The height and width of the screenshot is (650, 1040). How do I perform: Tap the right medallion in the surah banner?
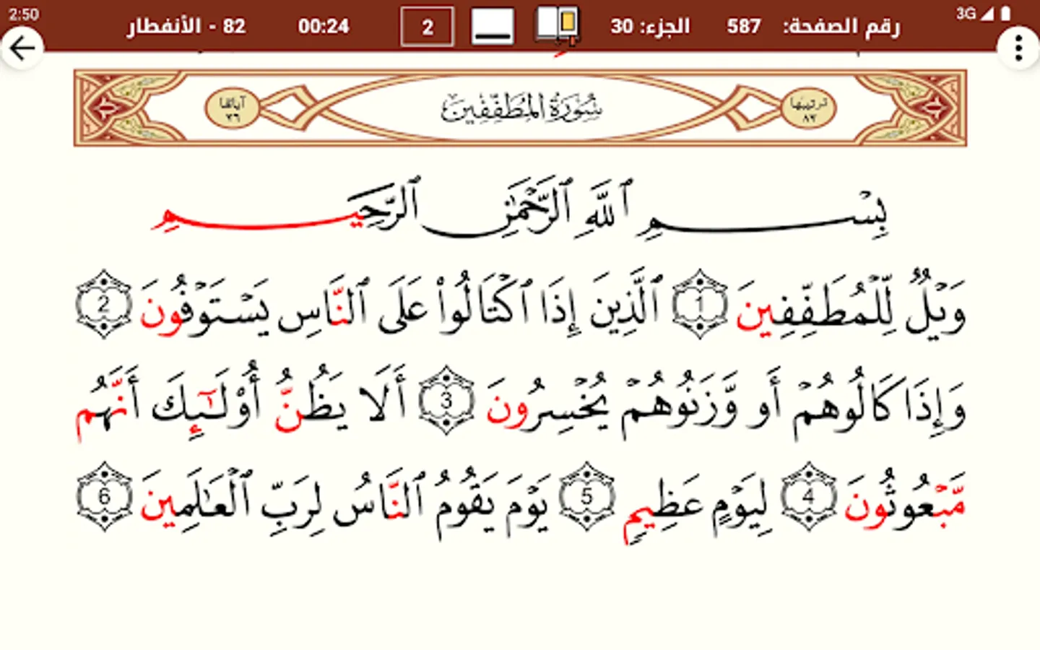[808, 108]
